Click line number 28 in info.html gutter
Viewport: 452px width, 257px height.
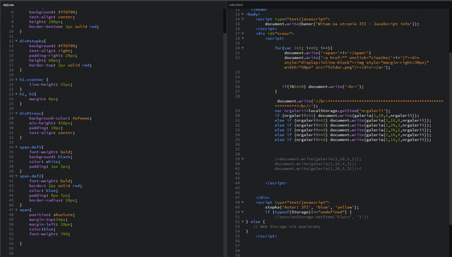point(238,96)
